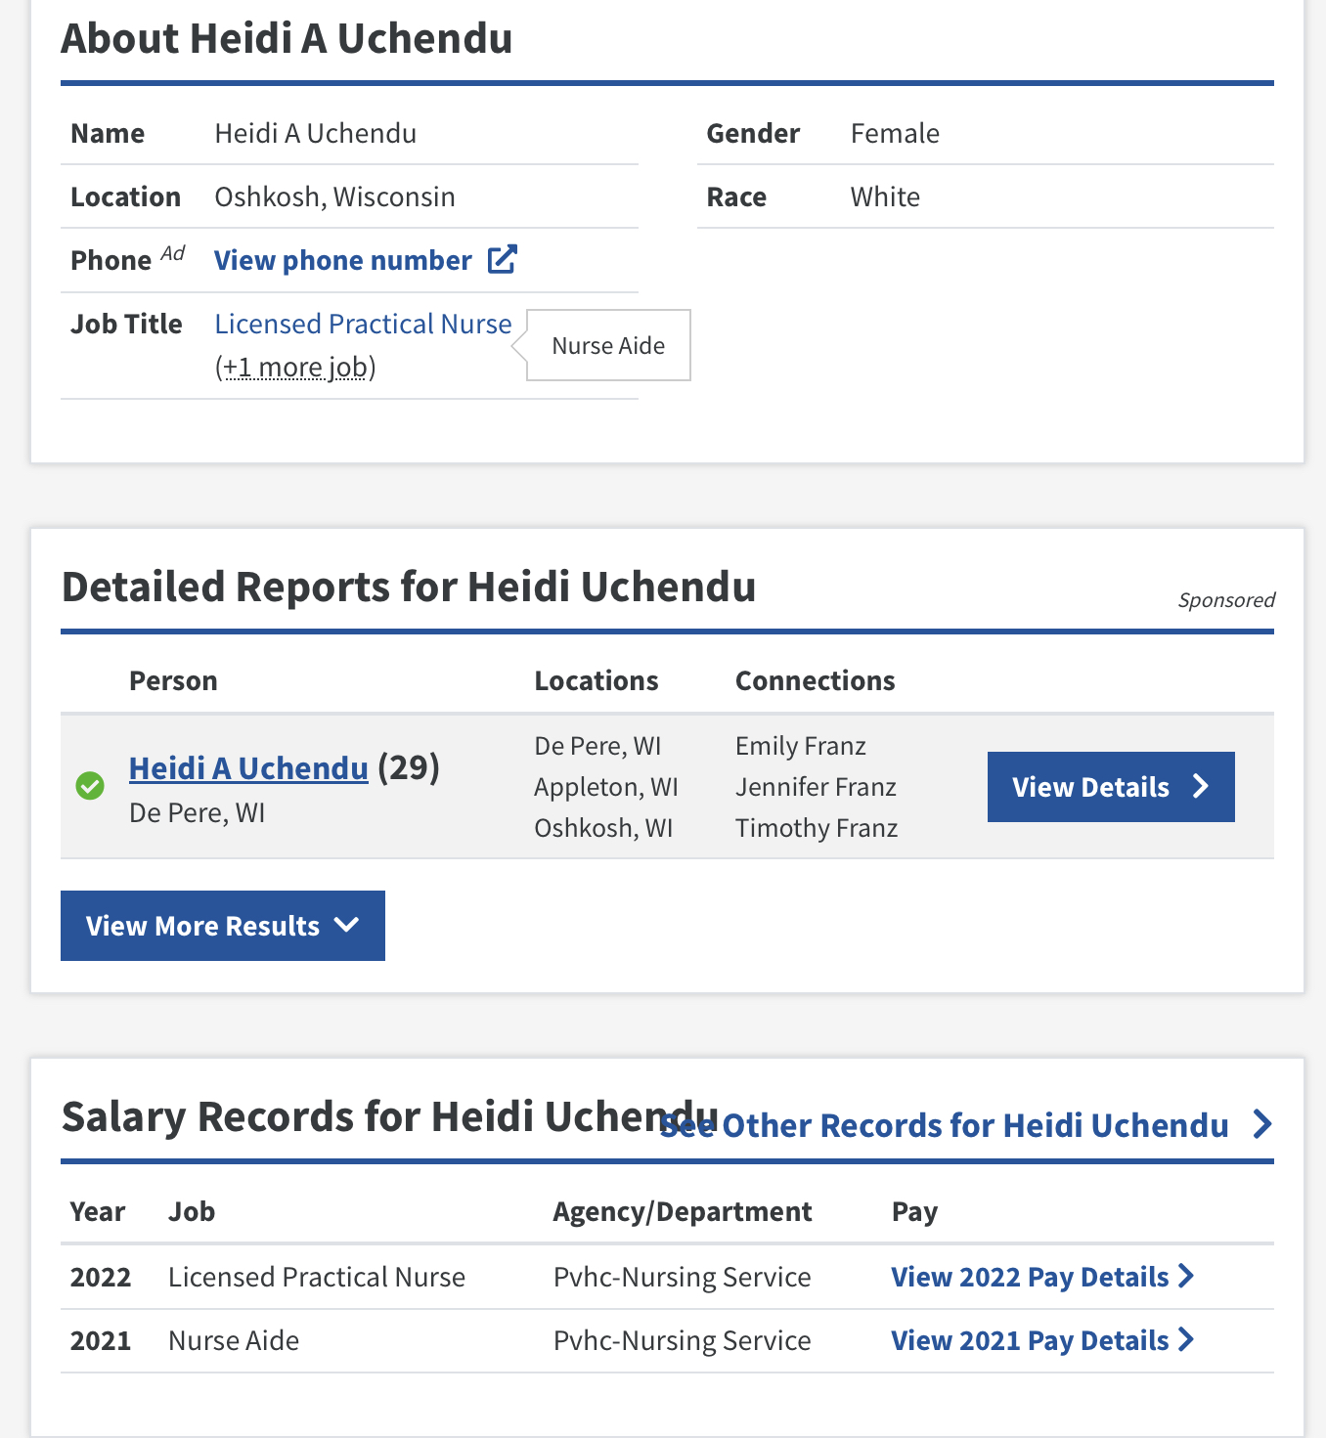Click the Nurse Aide job in the 2021 row
The height and width of the screenshot is (1438, 1326).
pyautogui.click(x=234, y=1340)
